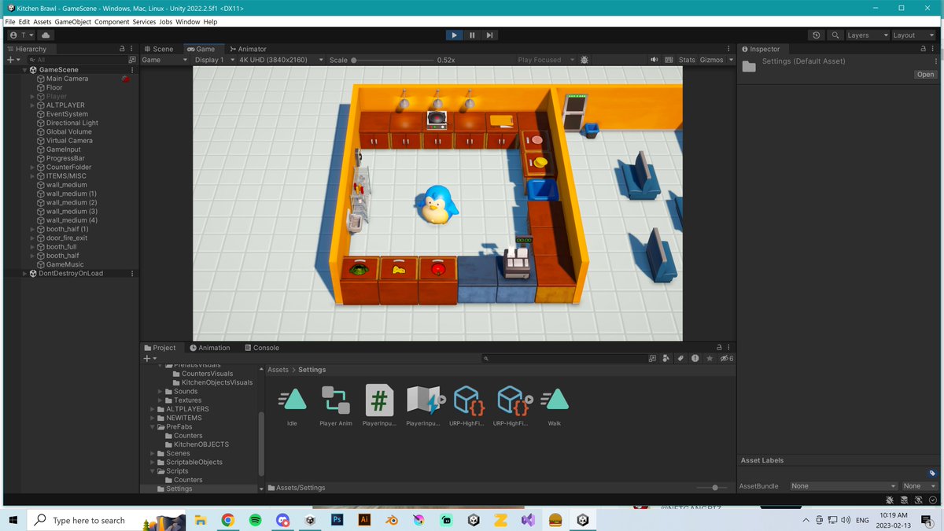Viewport: 944px width, 531px height.
Task: Open the Gizmos dropdown arrow
Action: tap(731, 60)
